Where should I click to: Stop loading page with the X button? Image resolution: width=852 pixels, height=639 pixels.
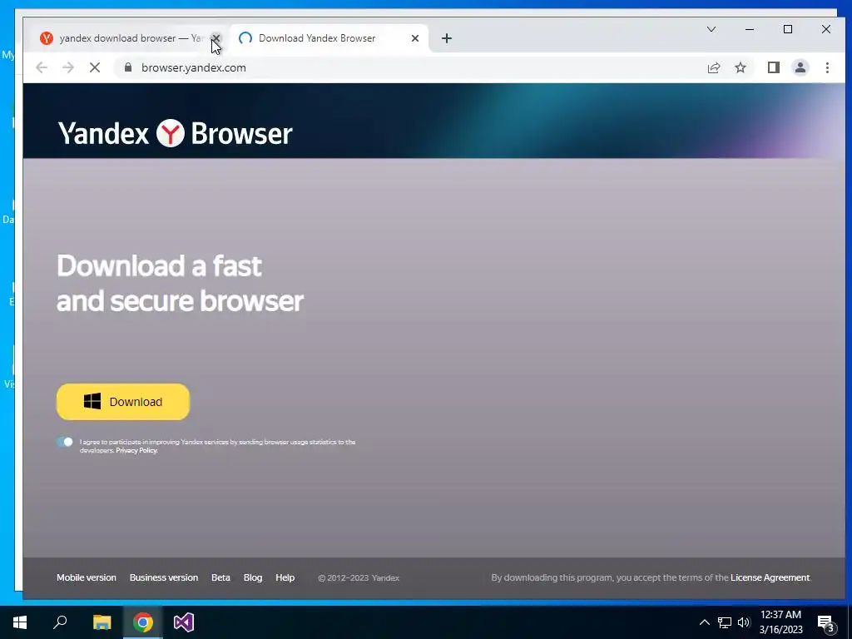[x=95, y=68]
